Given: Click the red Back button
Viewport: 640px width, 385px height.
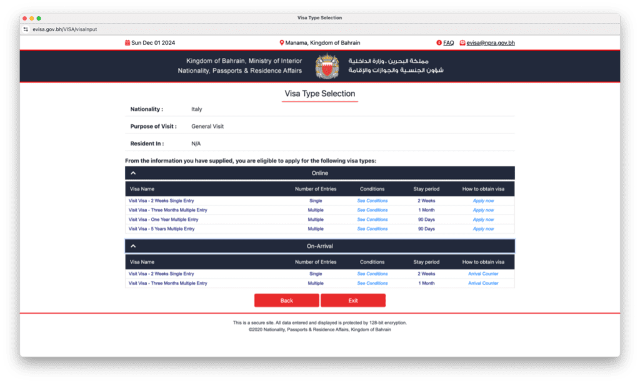Looking at the screenshot, I should click(286, 301).
